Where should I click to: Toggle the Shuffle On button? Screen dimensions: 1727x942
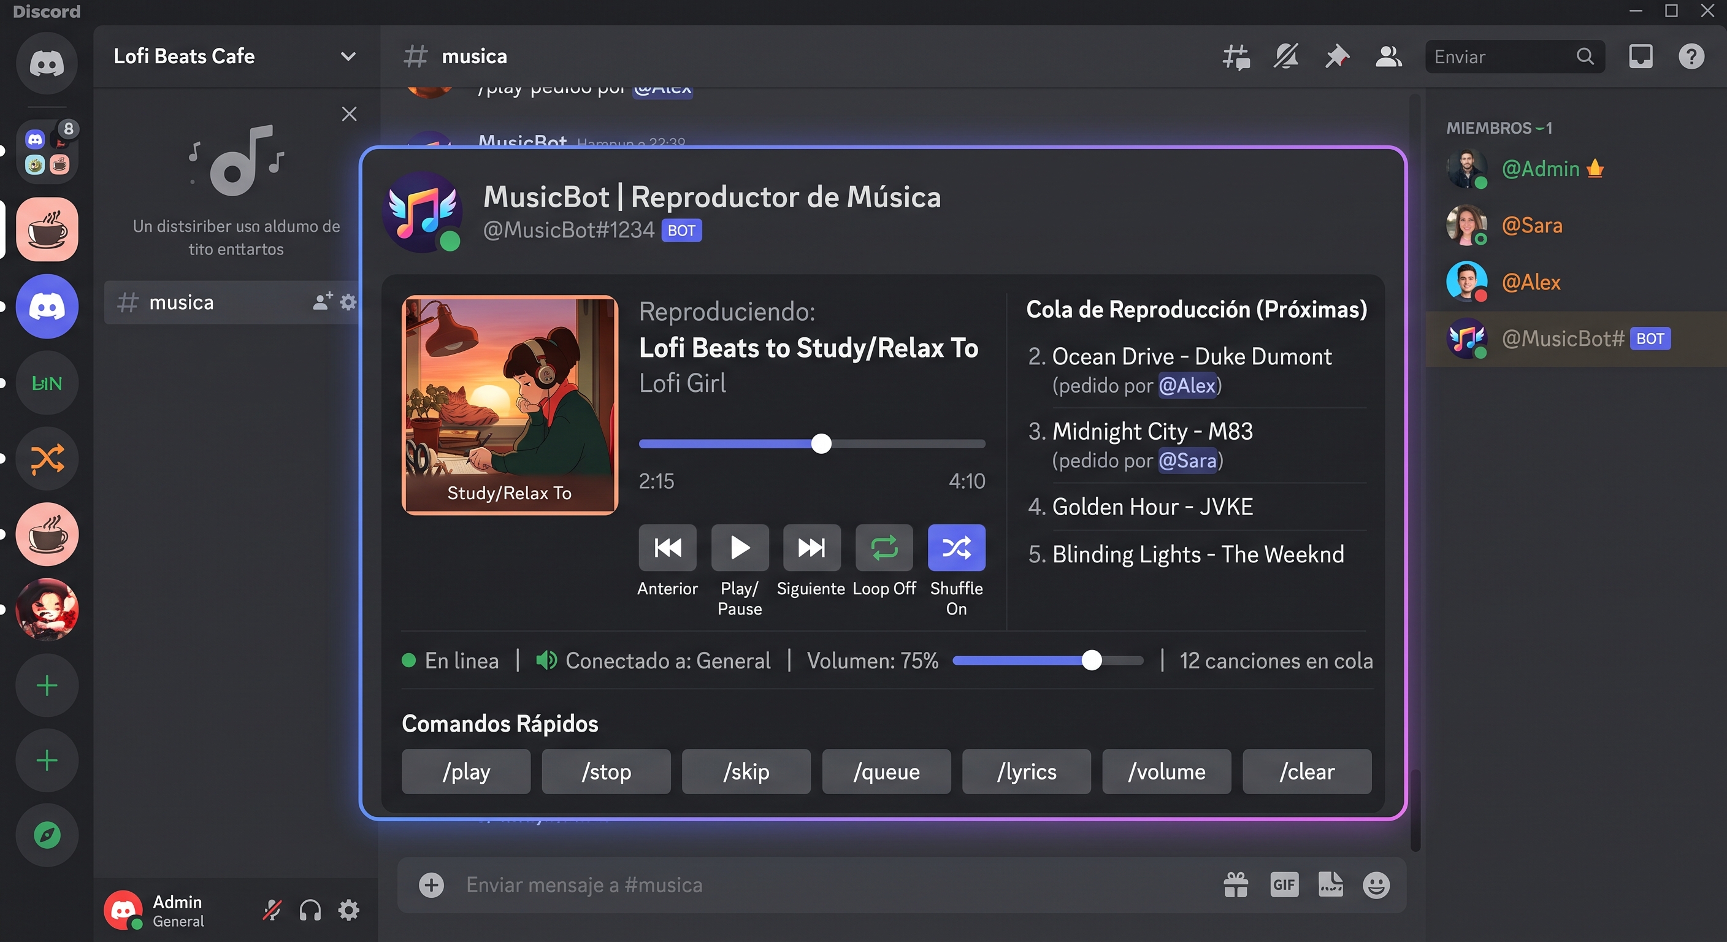pyautogui.click(x=956, y=548)
